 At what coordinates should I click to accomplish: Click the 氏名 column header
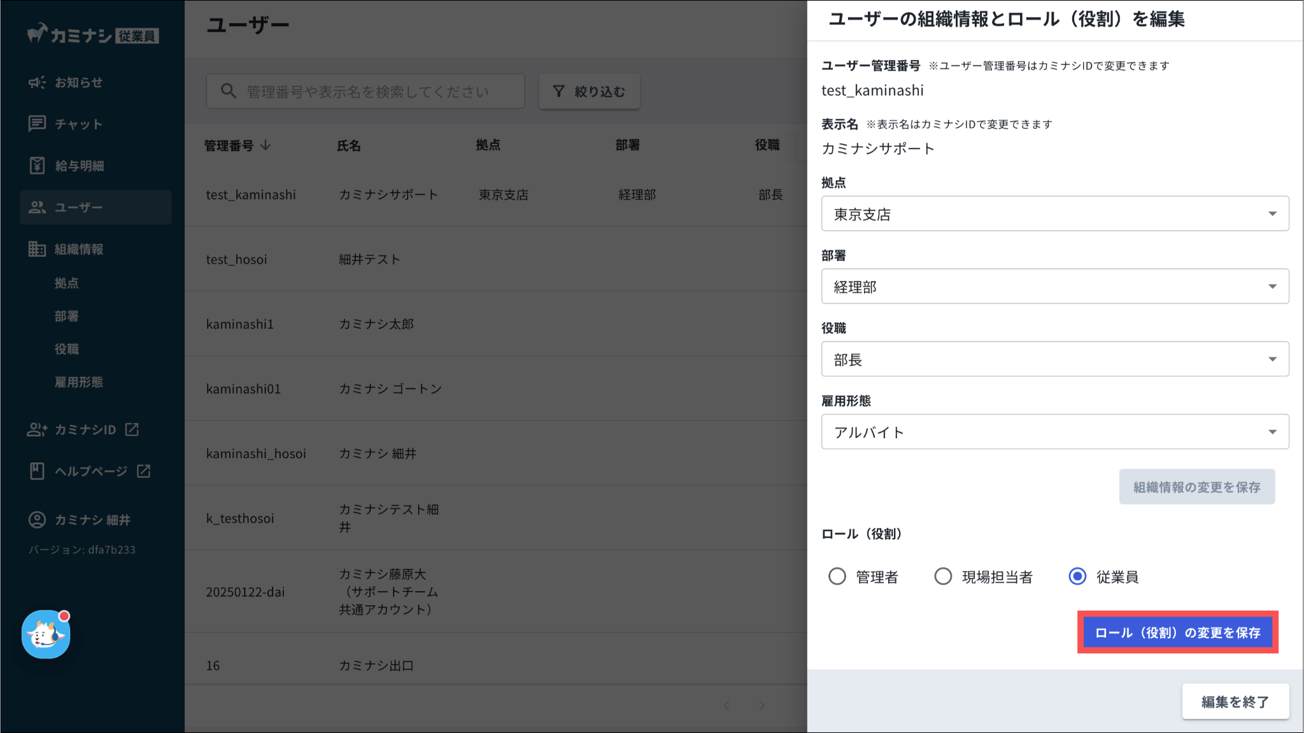348,145
